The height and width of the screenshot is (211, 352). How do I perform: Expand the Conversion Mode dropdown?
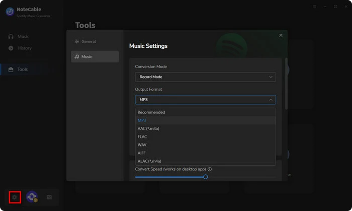(205, 77)
